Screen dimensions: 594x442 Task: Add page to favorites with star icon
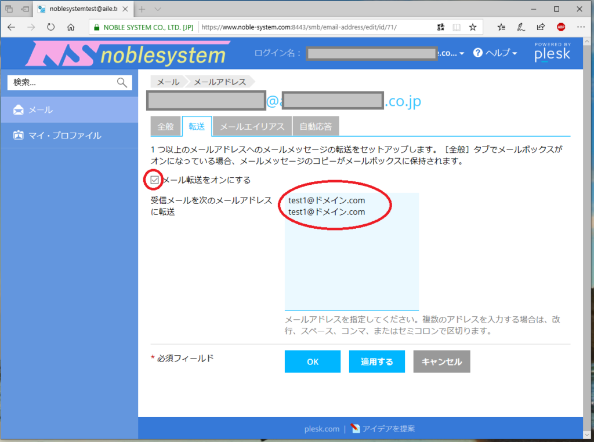[473, 27]
